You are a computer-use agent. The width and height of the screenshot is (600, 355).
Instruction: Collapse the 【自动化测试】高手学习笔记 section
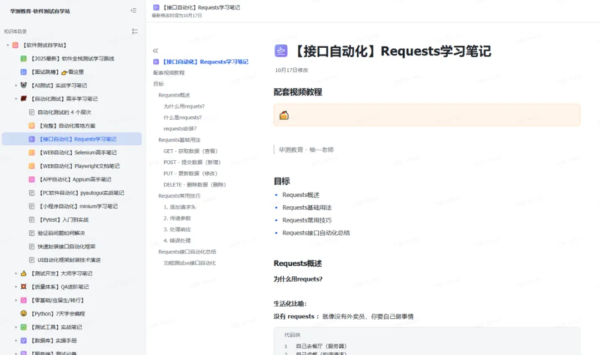(x=16, y=98)
